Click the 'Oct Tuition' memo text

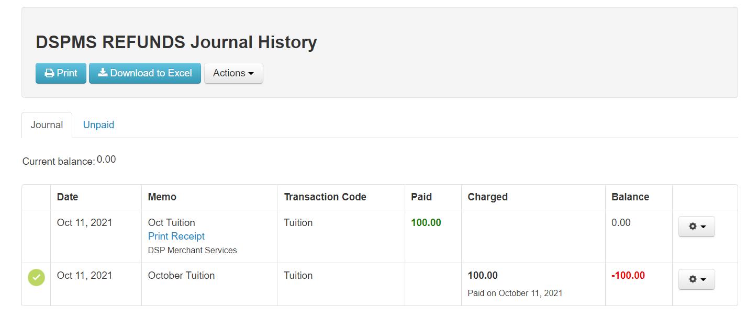pyautogui.click(x=172, y=223)
